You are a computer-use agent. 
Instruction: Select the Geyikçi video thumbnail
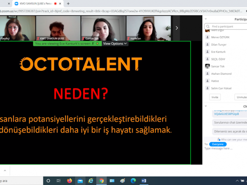[17, 28]
